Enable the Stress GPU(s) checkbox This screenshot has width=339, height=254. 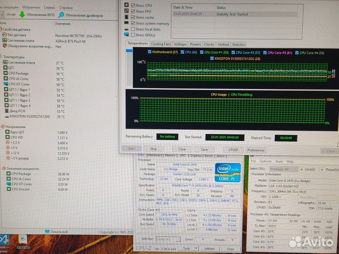click(133, 35)
